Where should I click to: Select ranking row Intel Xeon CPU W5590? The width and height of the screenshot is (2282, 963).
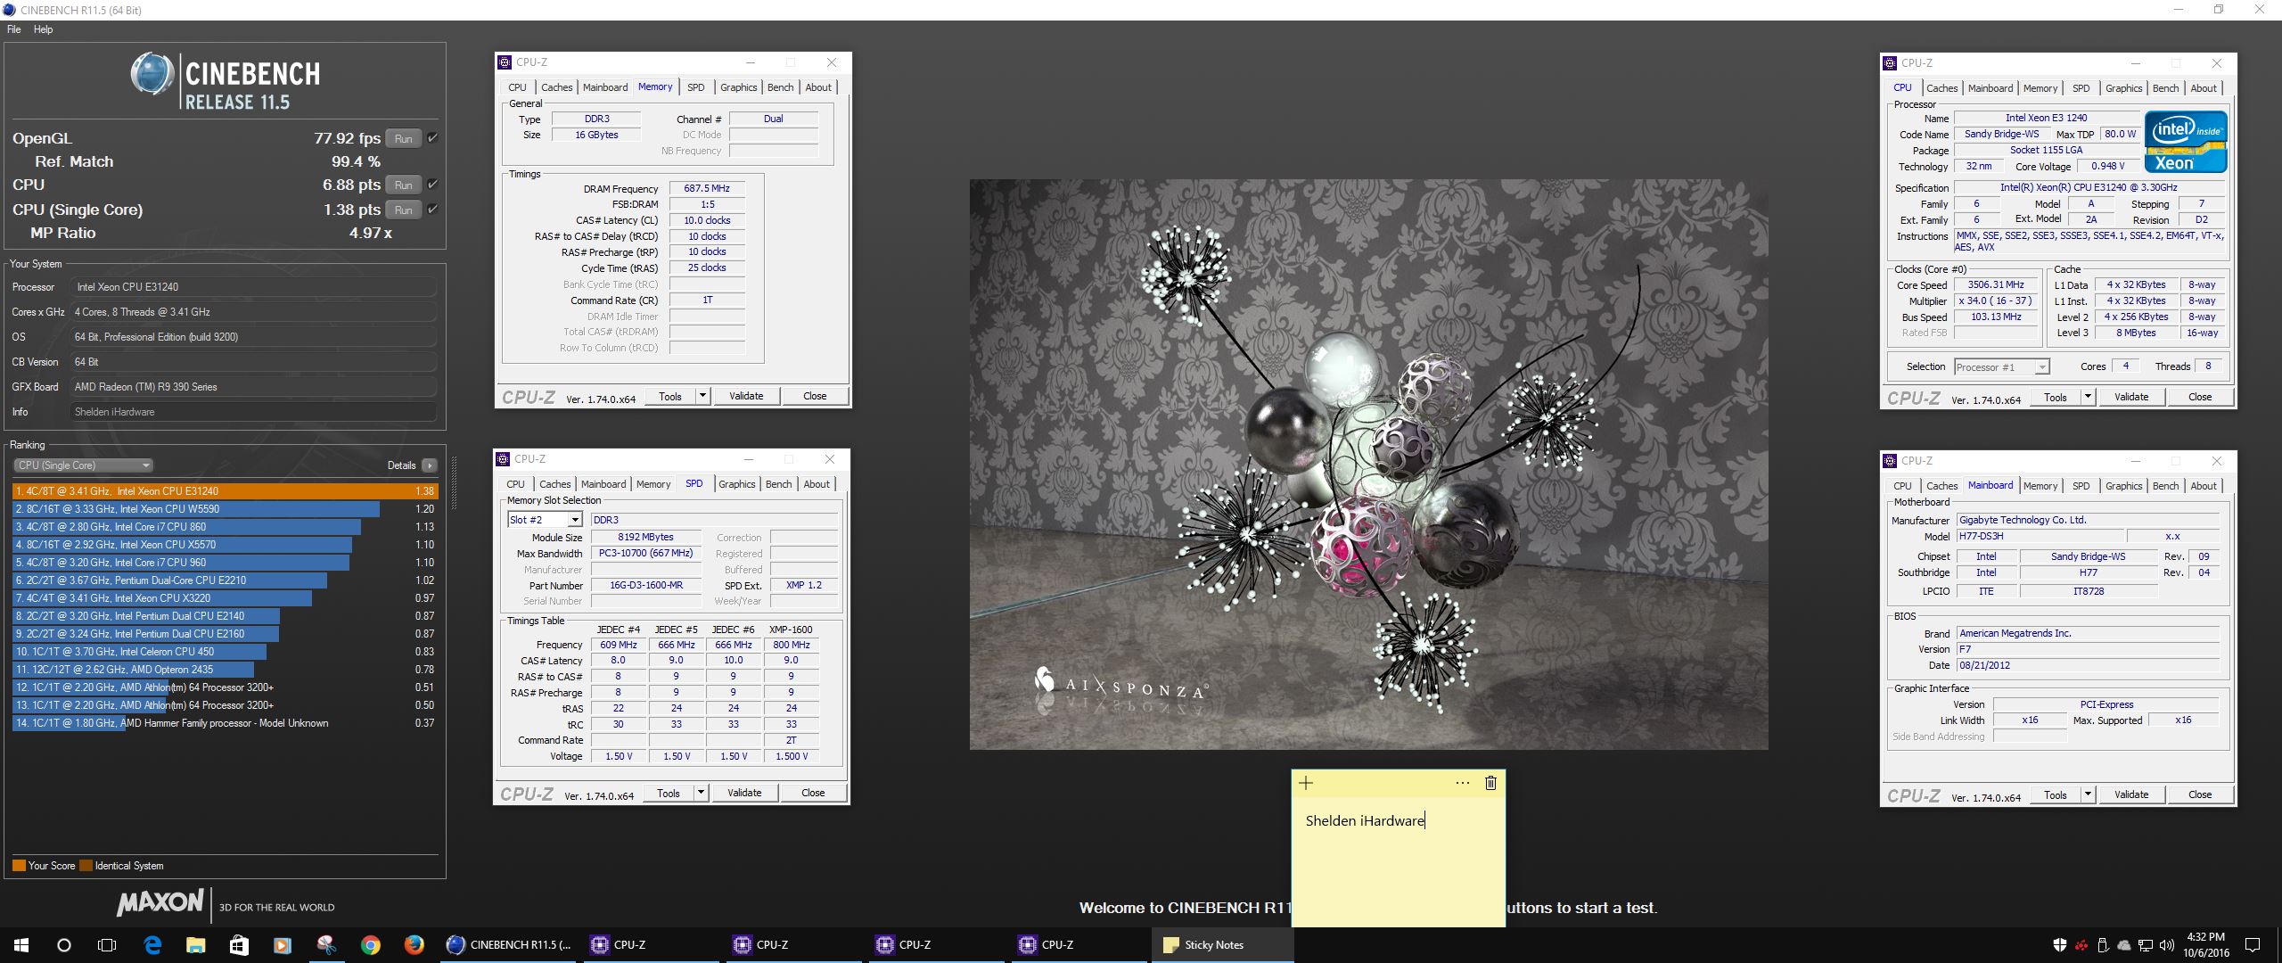click(225, 509)
